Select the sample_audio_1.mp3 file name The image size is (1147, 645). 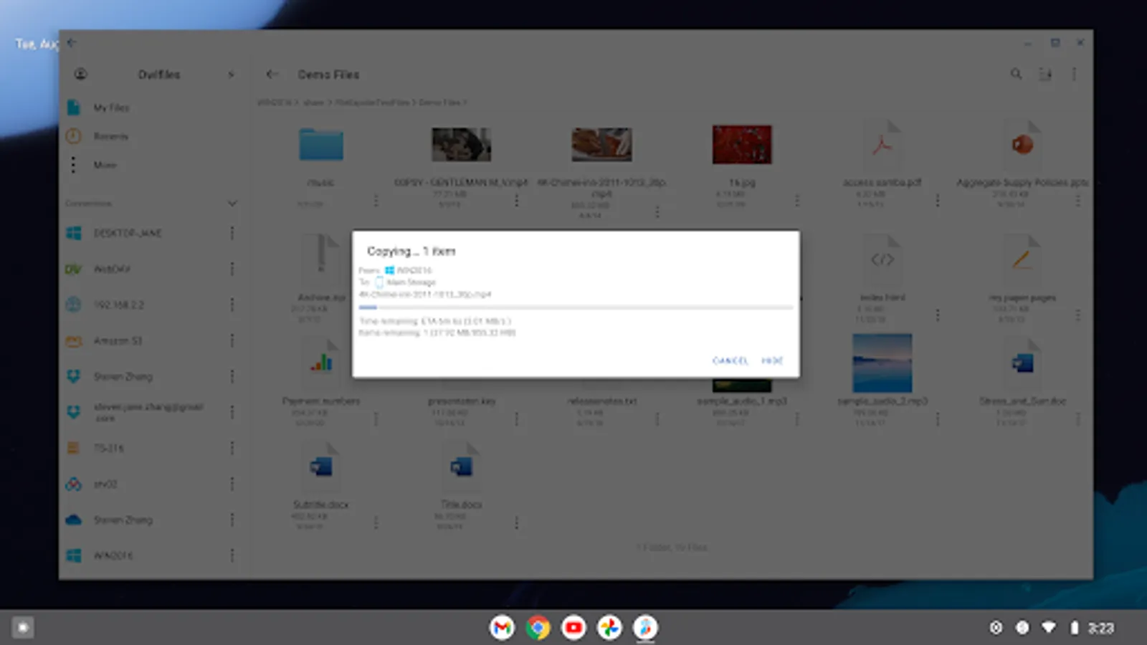(x=742, y=401)
